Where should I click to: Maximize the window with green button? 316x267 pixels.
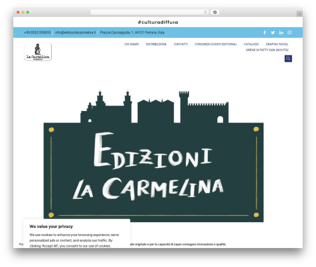28,12
